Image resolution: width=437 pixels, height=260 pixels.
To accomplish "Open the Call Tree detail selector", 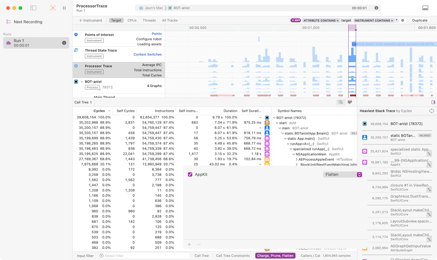I will tap(83, 102).
